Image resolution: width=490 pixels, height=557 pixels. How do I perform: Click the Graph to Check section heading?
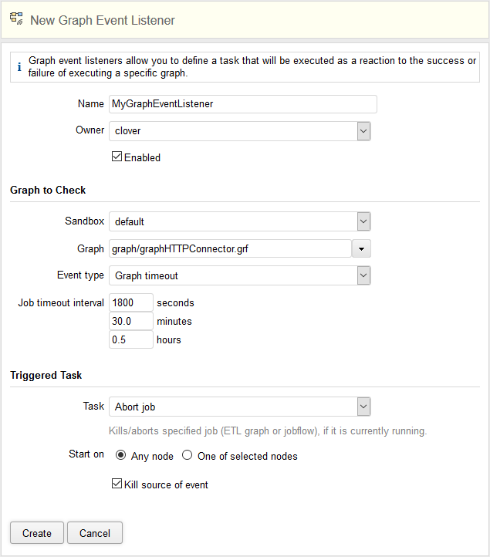[48, 191]
